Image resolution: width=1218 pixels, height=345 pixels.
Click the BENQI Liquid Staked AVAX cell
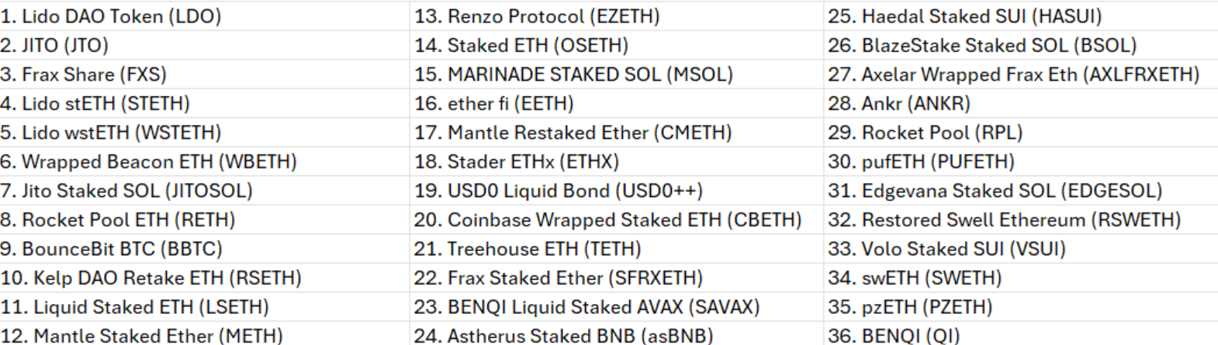click(x=587, y=307)
